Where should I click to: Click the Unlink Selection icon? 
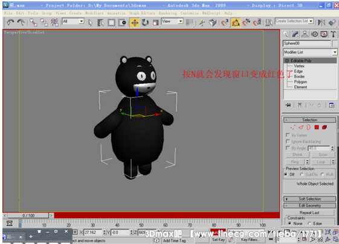click(44, 22)
